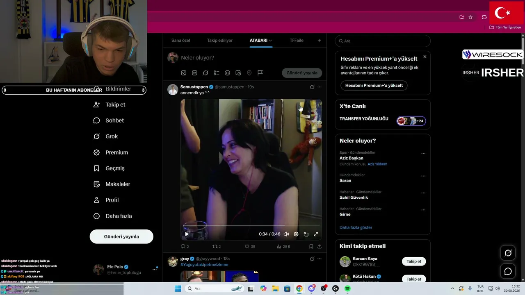Open Premium in the sidebar

[x=111, y=152]
